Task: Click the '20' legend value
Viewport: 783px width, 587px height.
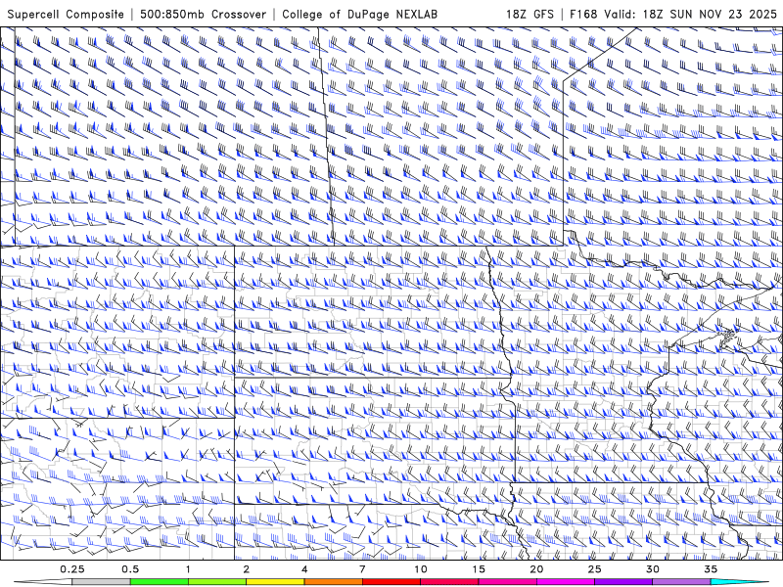Action: point(536,569)
